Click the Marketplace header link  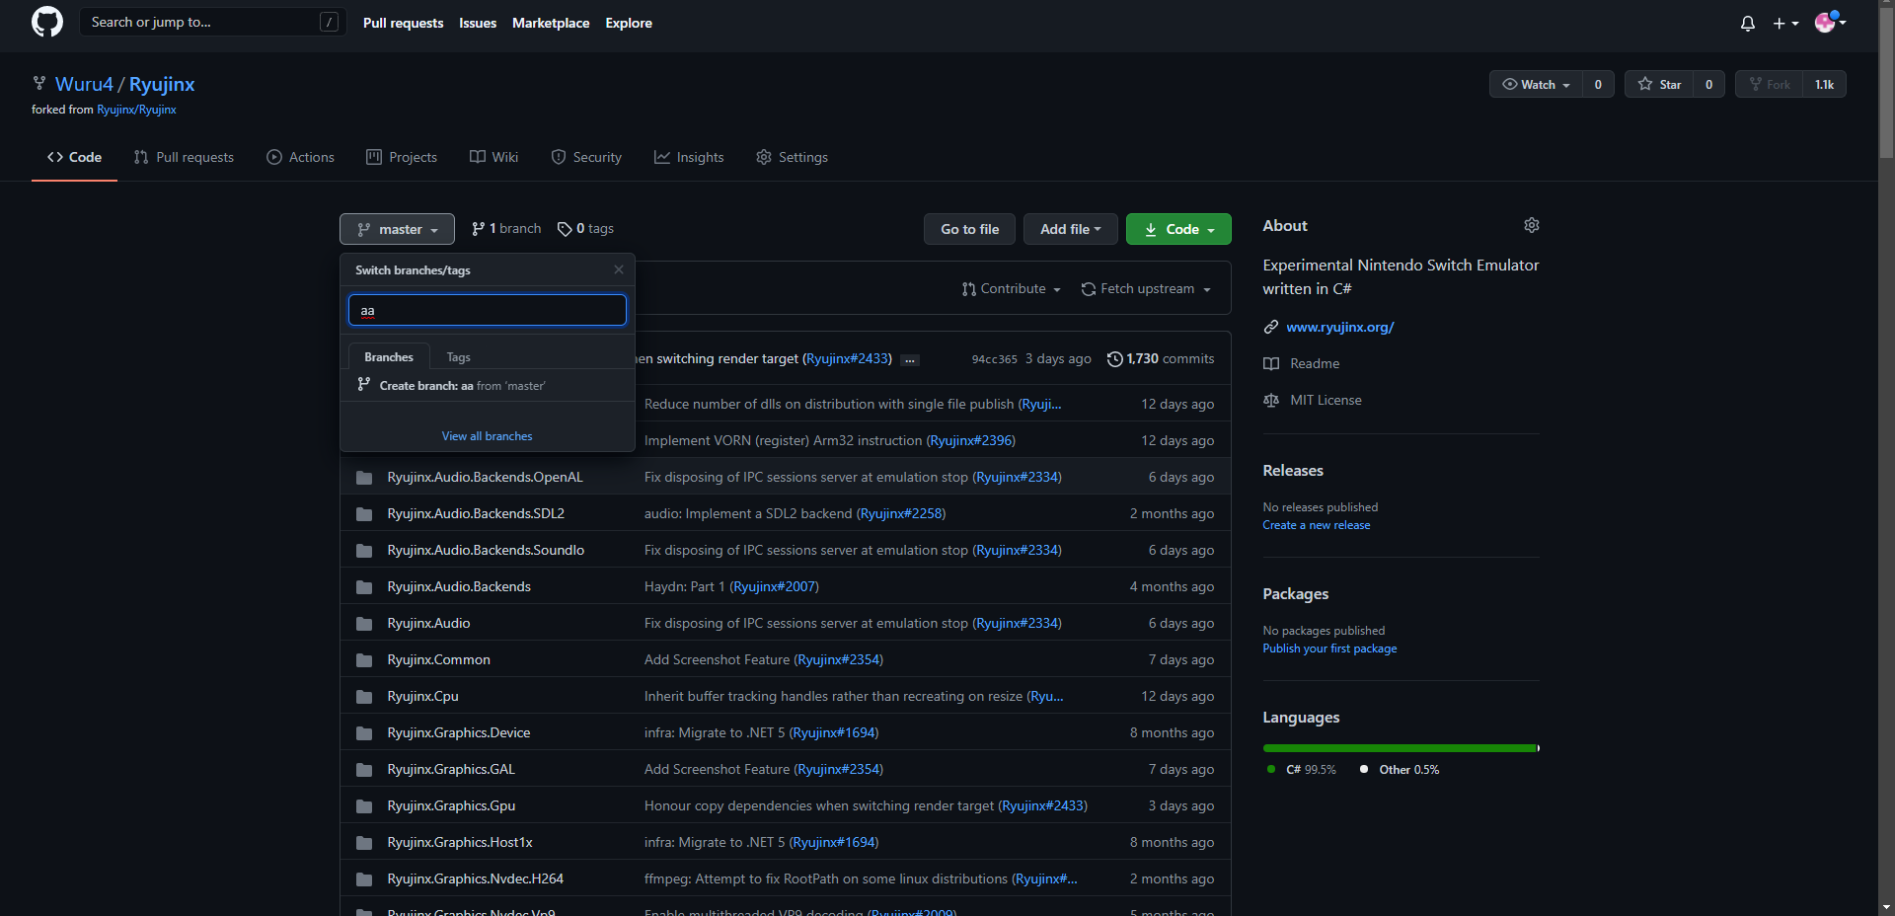(x=551, y=23)
